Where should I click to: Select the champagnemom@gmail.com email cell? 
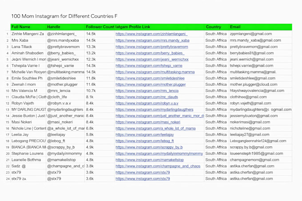coord(260,160)
